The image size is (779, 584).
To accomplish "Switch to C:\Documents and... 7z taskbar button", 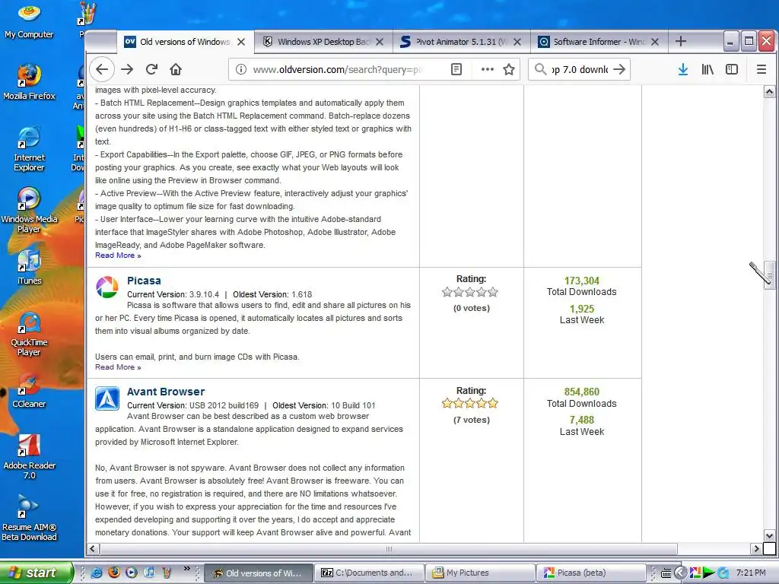I will tap(369, 573).
